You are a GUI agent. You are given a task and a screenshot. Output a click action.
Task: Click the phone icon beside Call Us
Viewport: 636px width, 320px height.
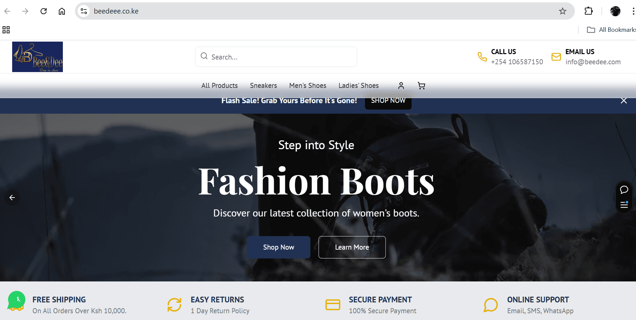pos(482,57)
